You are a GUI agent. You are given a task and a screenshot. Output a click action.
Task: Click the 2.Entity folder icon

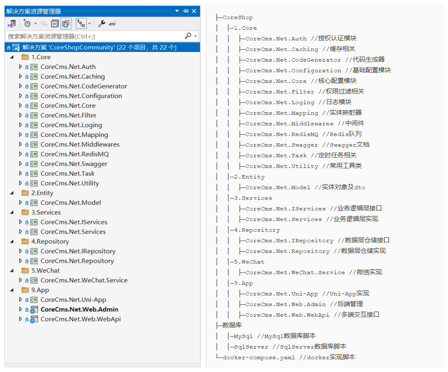(x=25, y=193)
